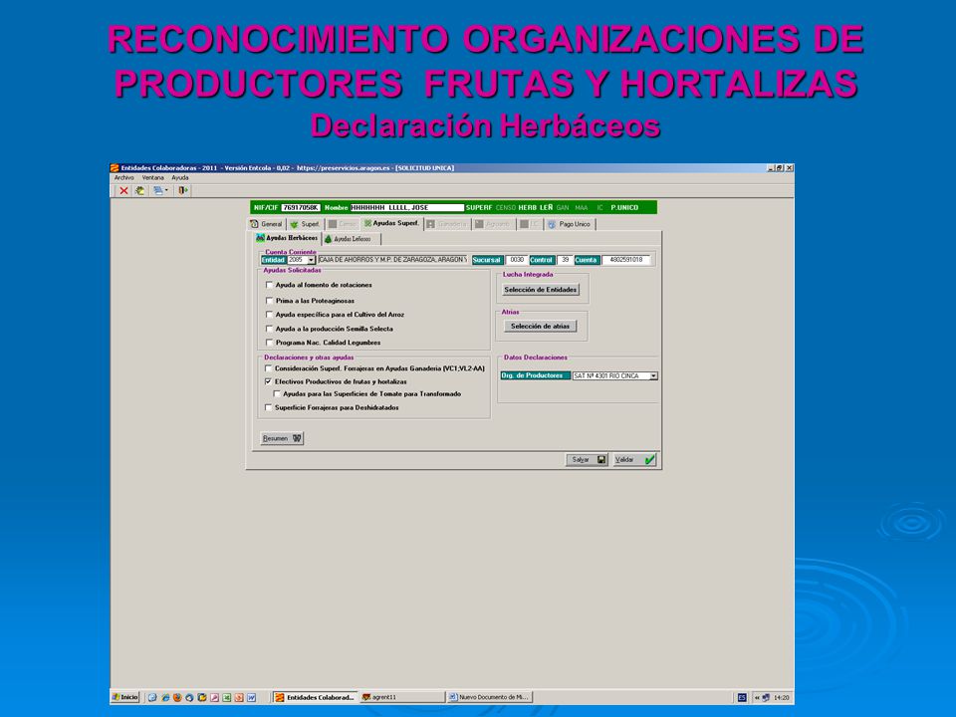Open the toolbar icon with dropdown arrow
Image resolution: width=956 pixels, height=717 pixels.
point(160,191)
